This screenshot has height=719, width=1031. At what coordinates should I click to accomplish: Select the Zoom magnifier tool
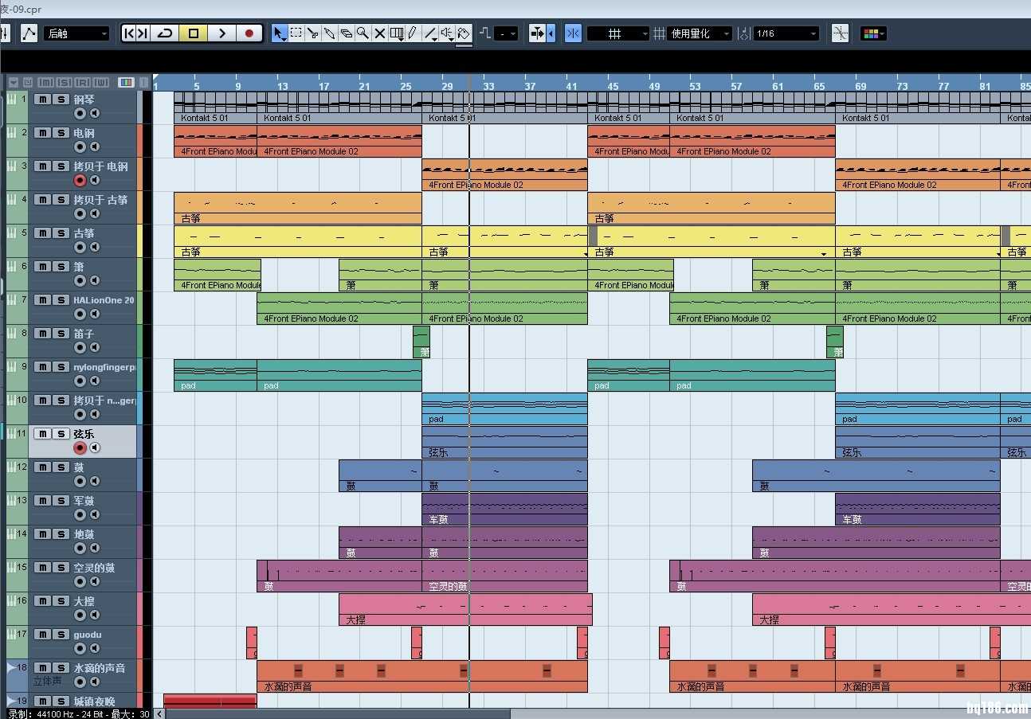(363, 33)
